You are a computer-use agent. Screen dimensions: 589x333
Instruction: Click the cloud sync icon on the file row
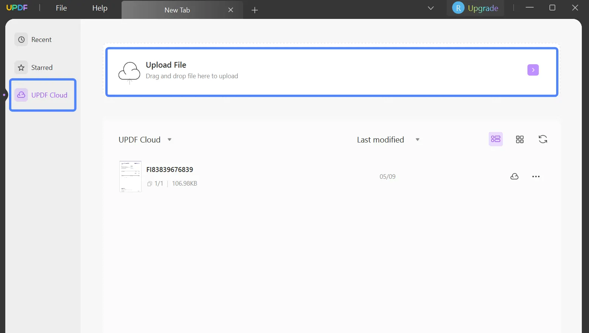(514, 177)
